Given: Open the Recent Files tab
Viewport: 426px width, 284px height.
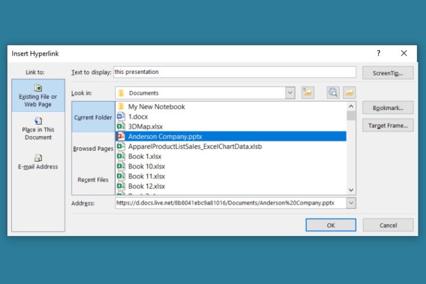Looking at the screenshot, I should coord(93,180).
